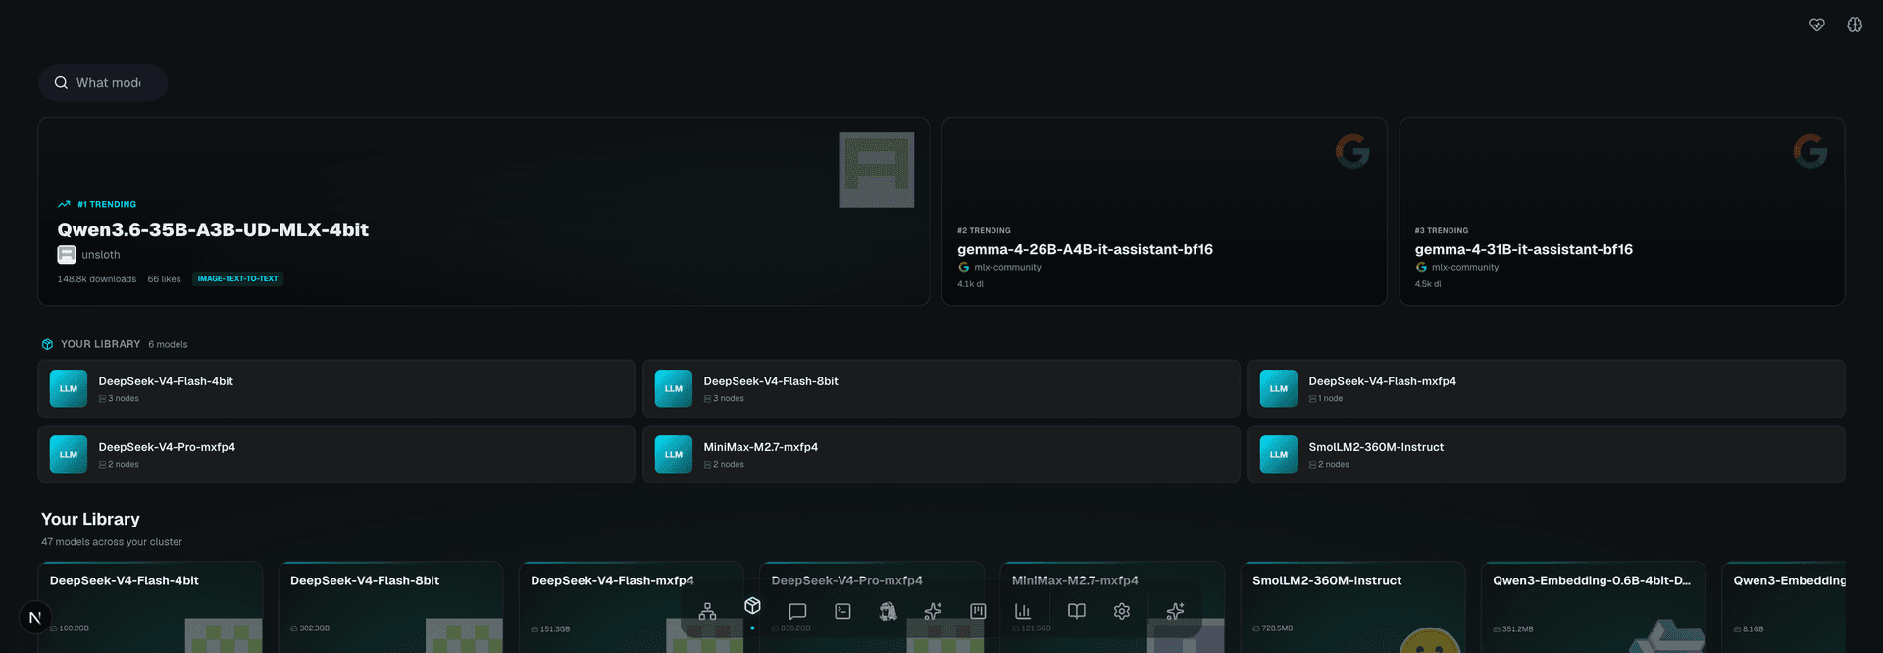Click the brain icon in top corner
Image resolution: width=1883 pixels, height=653 pixels.
(x=1855, y=25)
